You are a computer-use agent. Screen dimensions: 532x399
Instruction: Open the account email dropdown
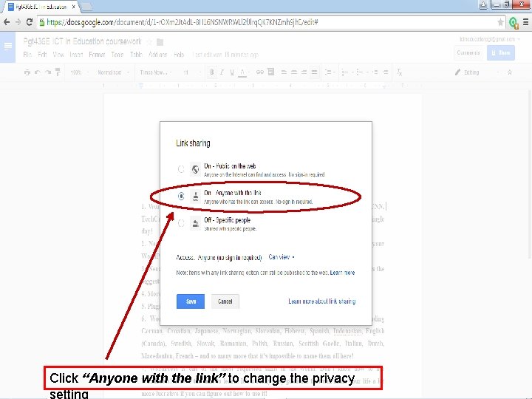tap(490, 39)
